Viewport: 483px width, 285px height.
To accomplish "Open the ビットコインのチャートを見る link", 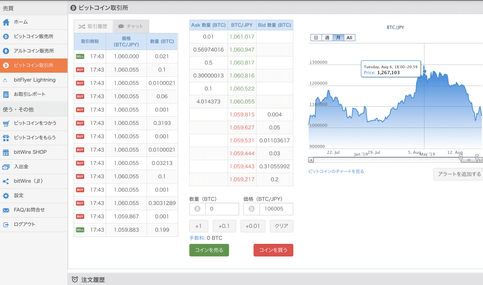I will pyautogui.click(x=336, y=172).
